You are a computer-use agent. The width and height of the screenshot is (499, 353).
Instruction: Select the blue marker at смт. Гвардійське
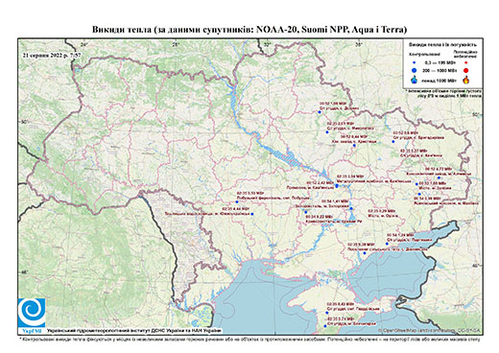coord(327,313)
